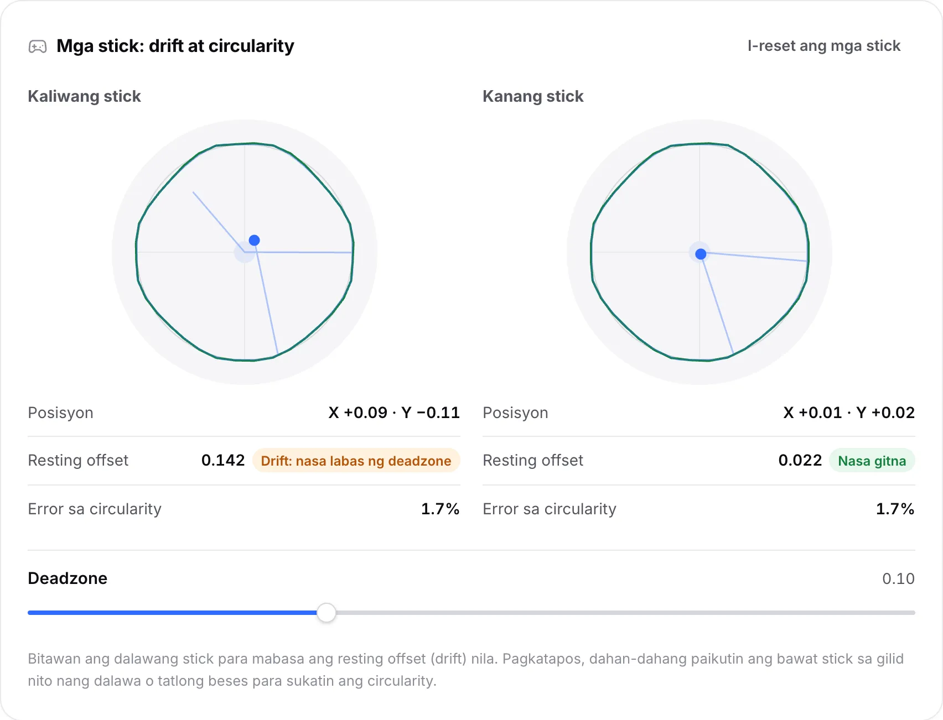This screenshot has height=720, width=943.
Task: Click the Kanang stick heading
Action: (533, 96)
